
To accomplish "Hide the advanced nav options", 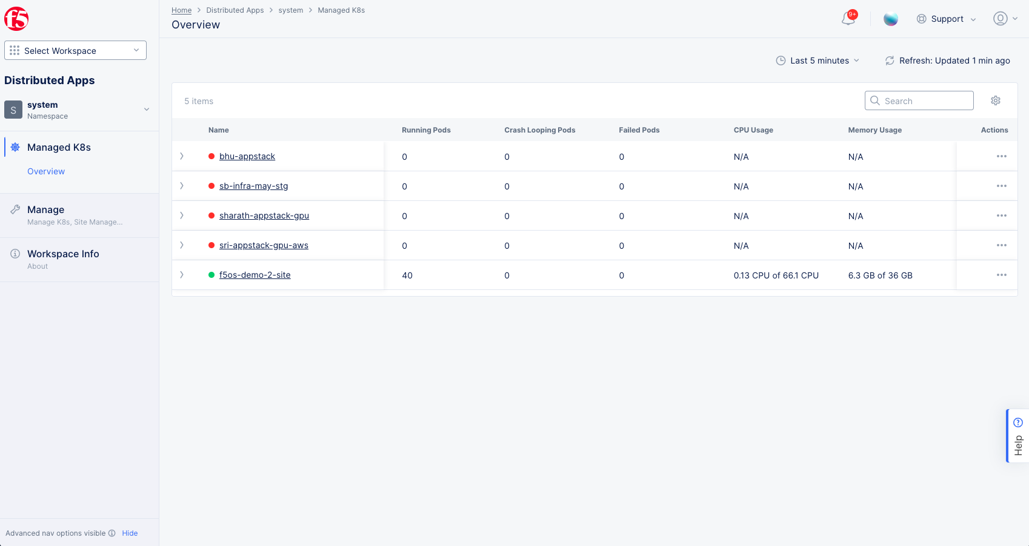I will tap(130, 533).
